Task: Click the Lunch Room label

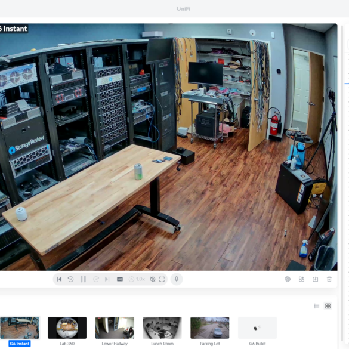Action: [x=162, y=344]
